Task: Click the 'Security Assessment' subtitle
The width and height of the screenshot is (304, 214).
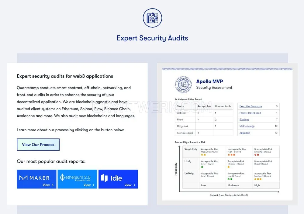Action: pyautogui.click(x=214, y=88)
